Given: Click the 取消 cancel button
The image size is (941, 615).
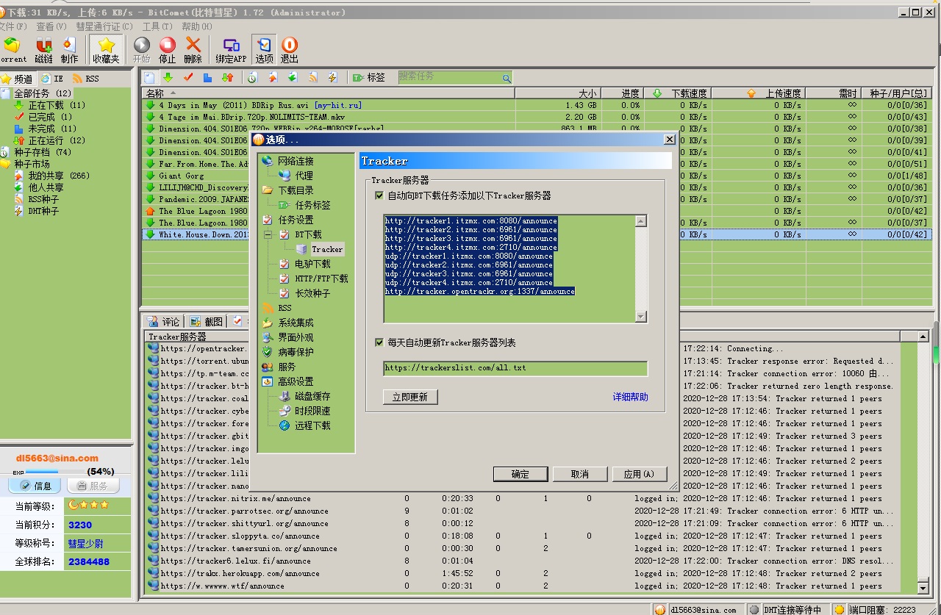Looking at the screenshot, I should coord(580,474).
